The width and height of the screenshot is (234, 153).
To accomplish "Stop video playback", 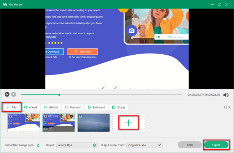I will (14, 94).
